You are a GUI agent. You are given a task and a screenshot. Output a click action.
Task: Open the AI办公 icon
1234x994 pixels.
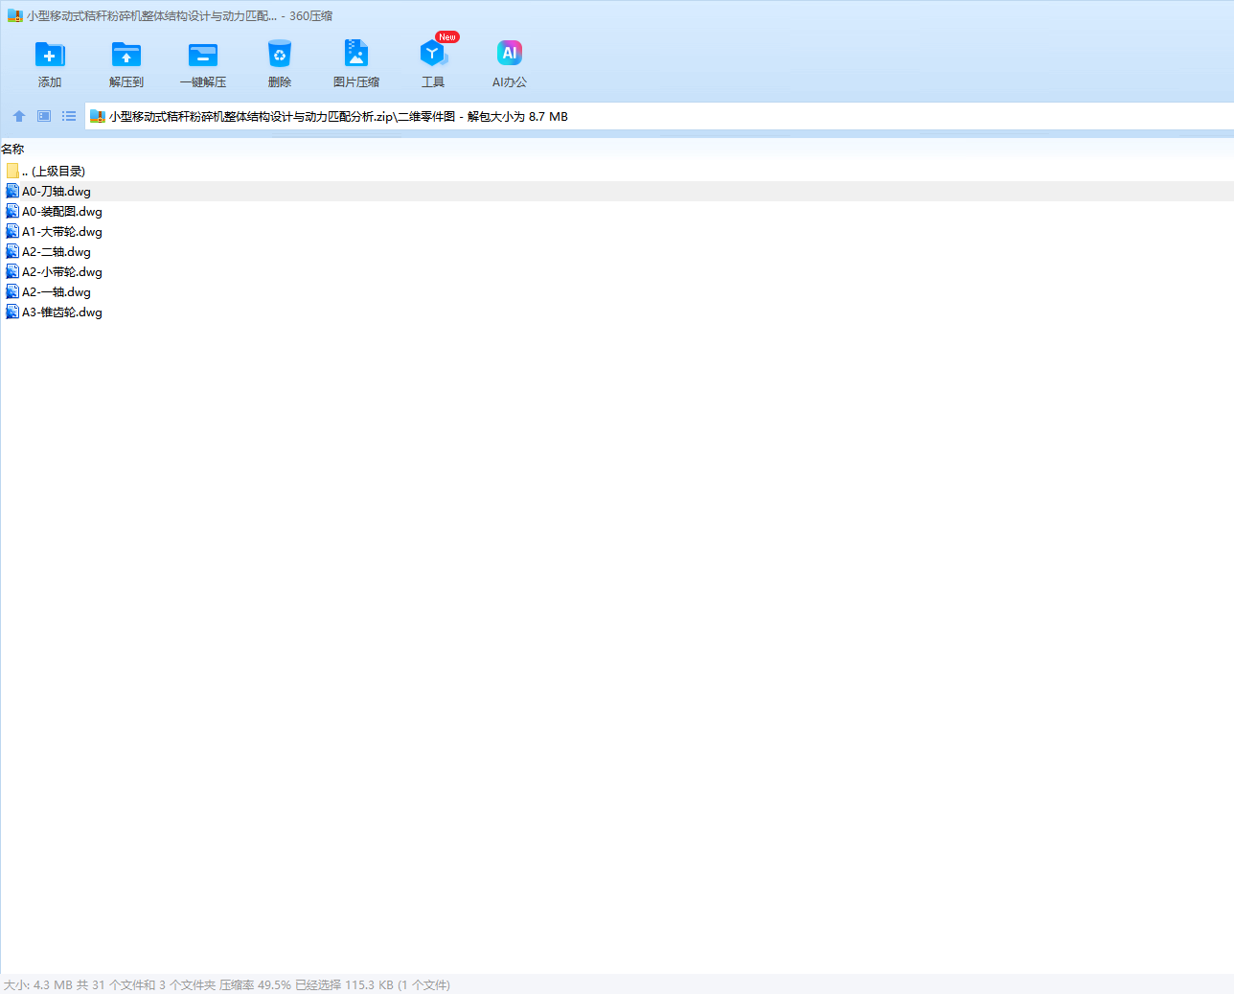pyautogui.click(x=510, y=53)
